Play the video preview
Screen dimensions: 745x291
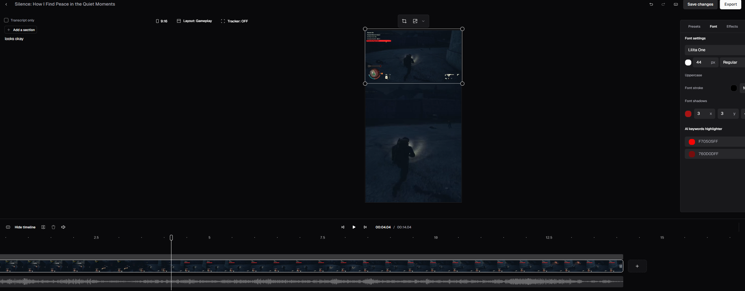coord(354,227)
